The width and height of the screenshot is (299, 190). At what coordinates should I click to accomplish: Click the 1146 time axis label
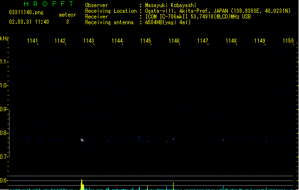click(174, 41)
